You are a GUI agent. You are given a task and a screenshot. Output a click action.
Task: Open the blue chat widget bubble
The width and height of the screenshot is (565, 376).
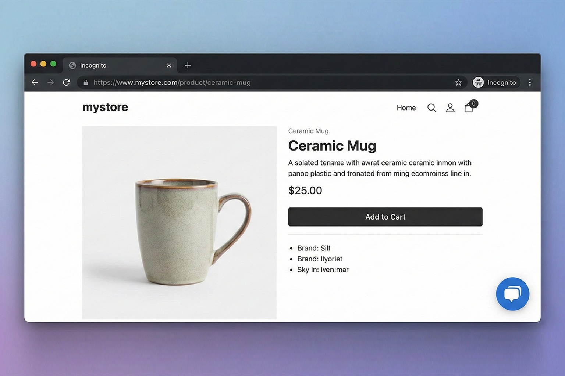click(512, 294)
